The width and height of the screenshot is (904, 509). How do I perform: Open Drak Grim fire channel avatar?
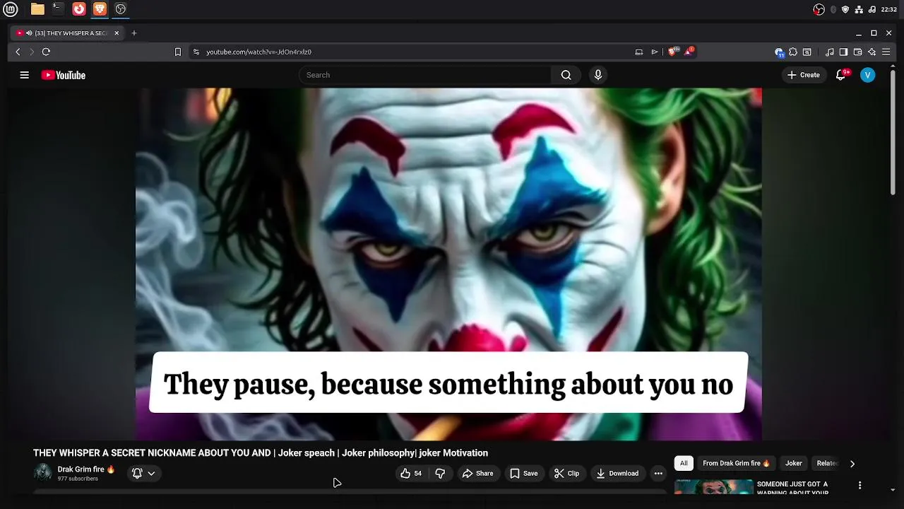[43, 473]
